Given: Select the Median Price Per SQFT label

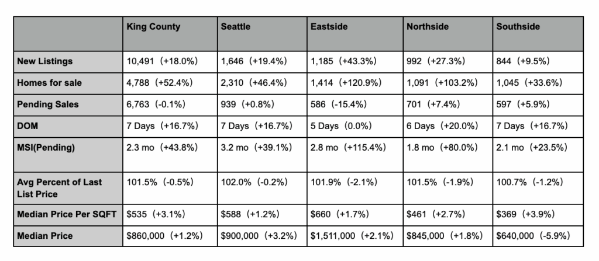Looking at the screenshot, I should 63,214.
